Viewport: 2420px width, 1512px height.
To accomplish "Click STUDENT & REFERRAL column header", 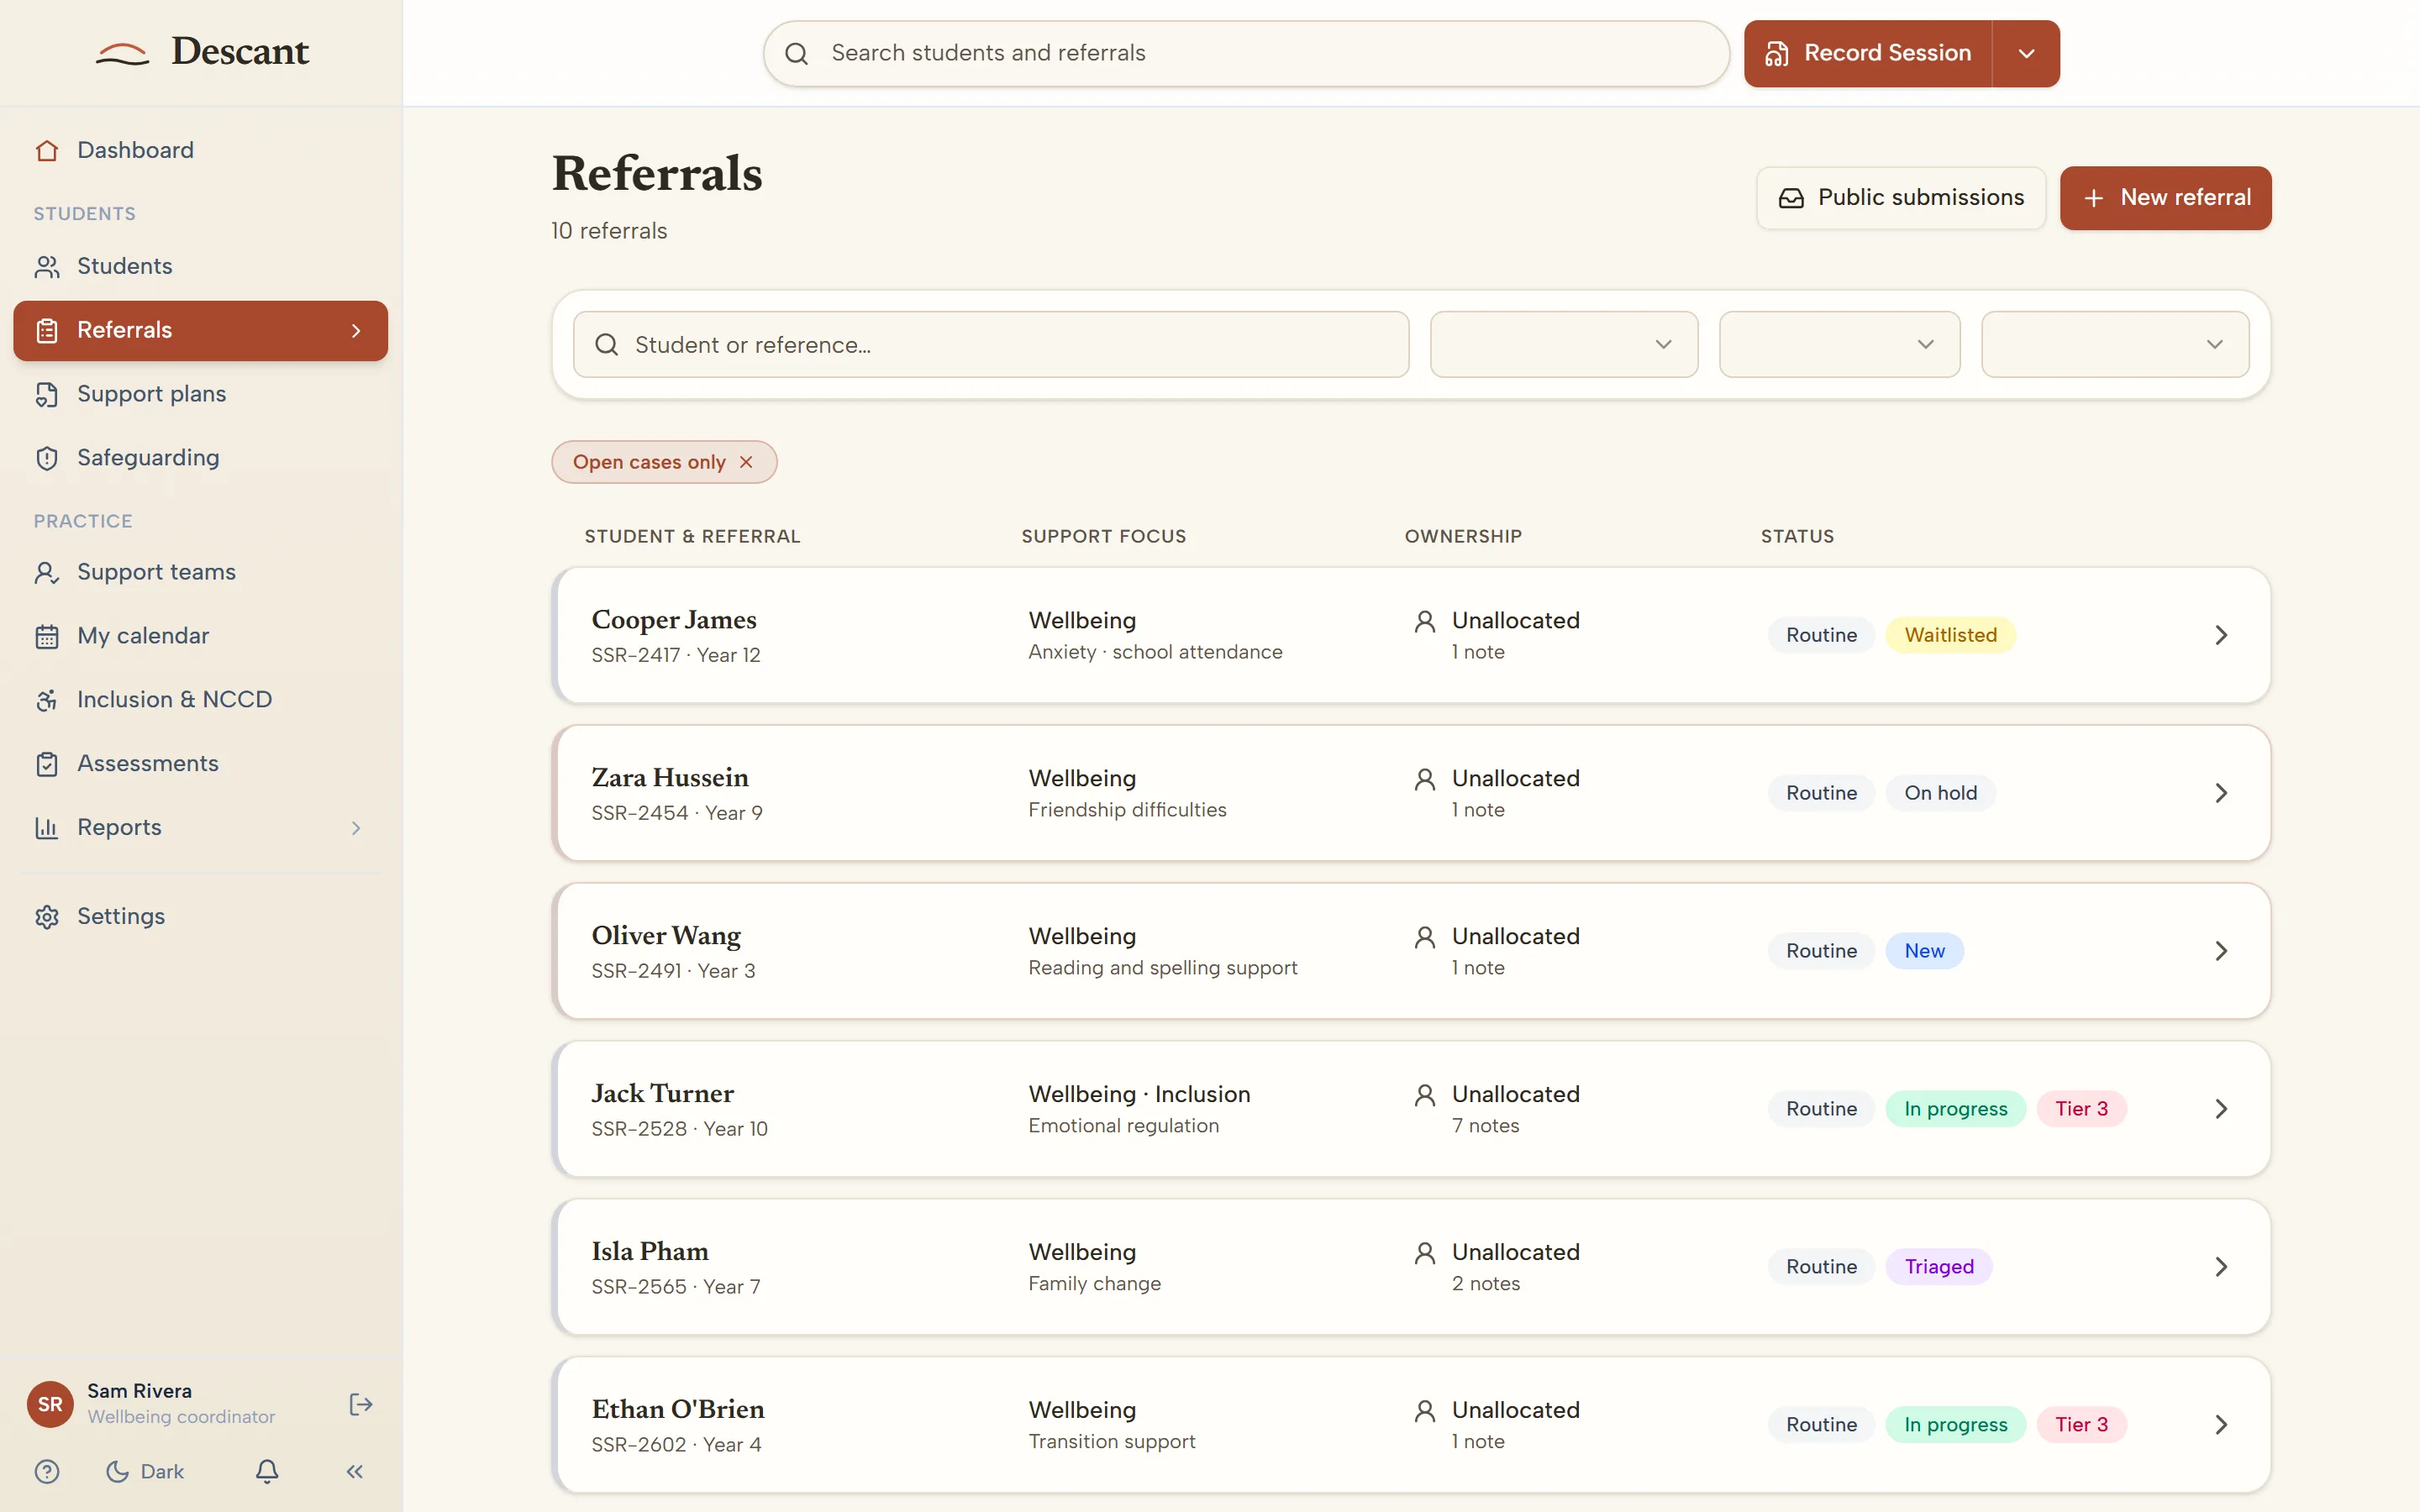I will pos(692,537).
